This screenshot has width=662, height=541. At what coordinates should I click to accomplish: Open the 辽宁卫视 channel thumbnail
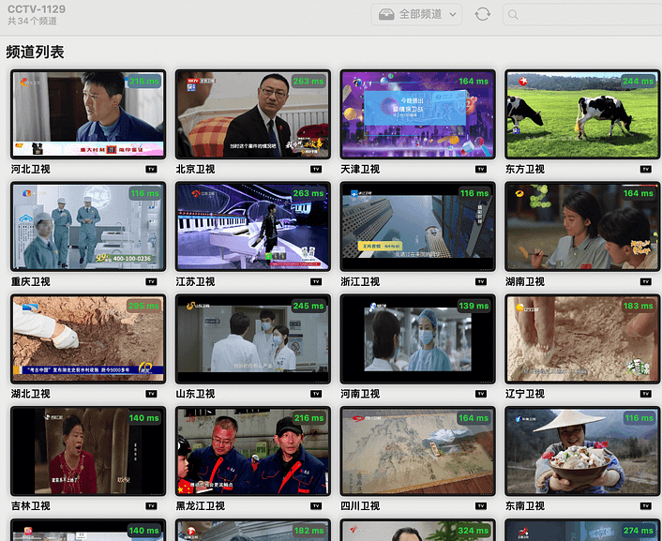[x=582, y=339]
